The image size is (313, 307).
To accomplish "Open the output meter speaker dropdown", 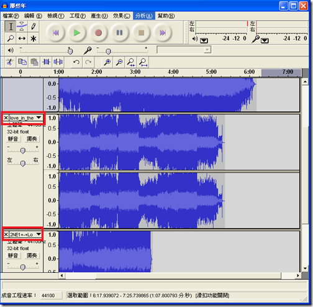I will pyautogui.click(x=204, y=40).
